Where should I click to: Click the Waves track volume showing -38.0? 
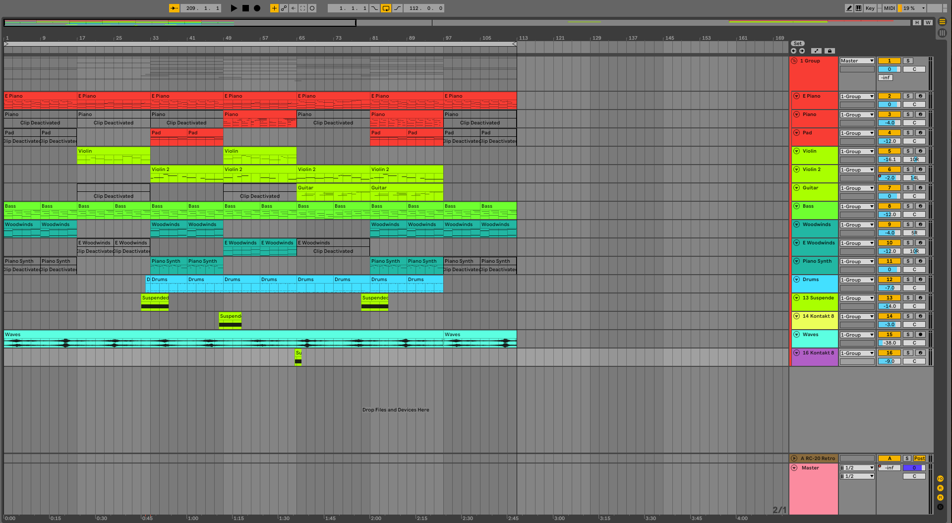click(x=890, y=343)
